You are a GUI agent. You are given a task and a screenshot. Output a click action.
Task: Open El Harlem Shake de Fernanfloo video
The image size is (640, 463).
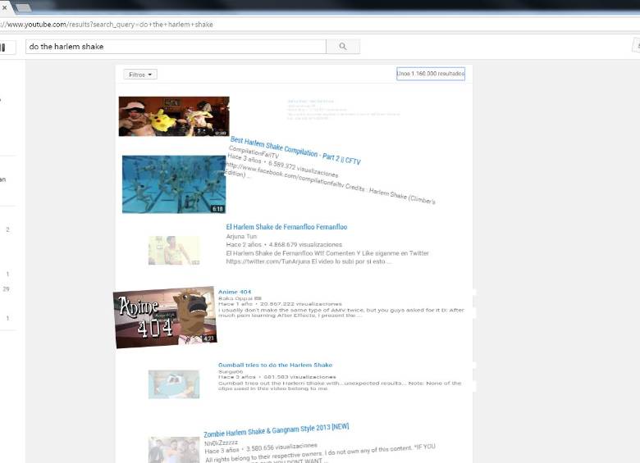pyautogui.click(x=286, y=227)
